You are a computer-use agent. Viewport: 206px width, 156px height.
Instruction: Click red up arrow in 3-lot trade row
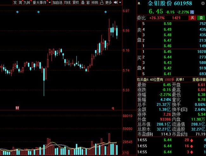point(191,152)
